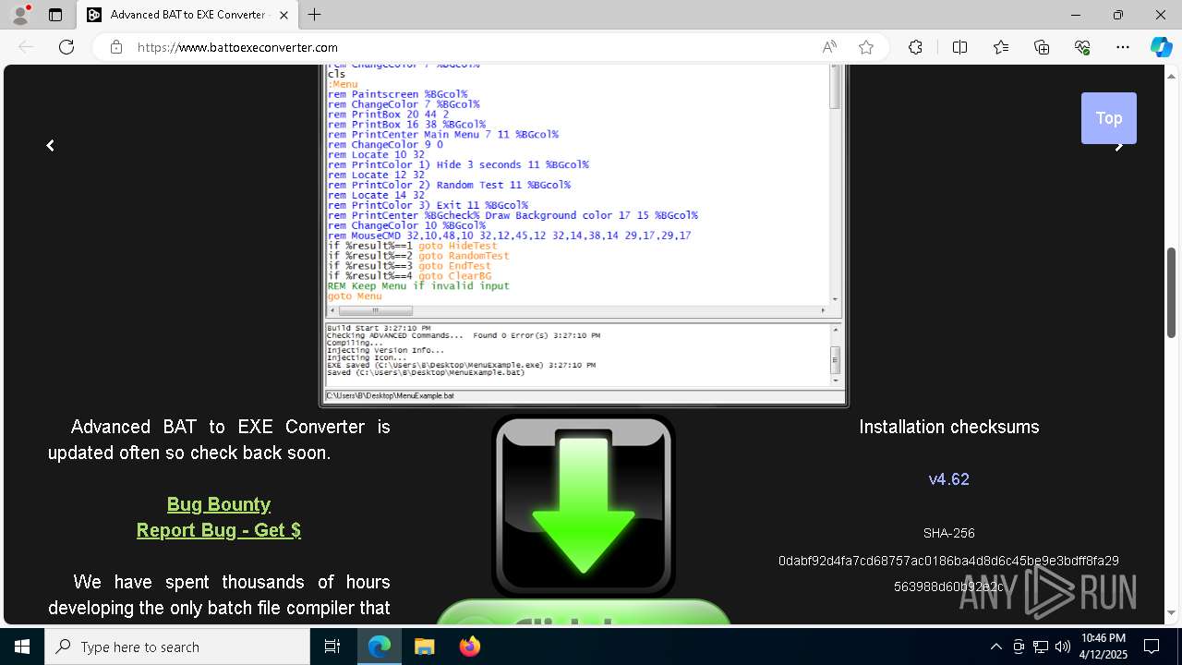This screenshot has height=665, width=1182.
Task: Click the screenshot image of the converter
Action: [x=584, y=236]
